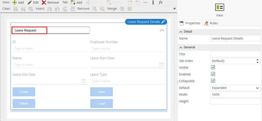
Task: Click the first Insert row icon
Action: 65,9
